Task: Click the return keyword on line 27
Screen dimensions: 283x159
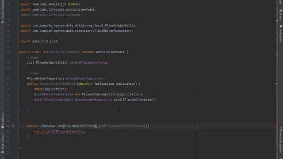Action: pyautogui.click(x=39, y=132)
